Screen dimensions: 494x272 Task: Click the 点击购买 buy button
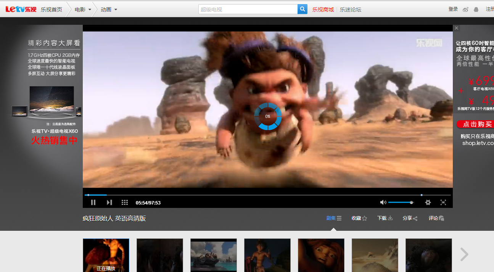tap(475, 124)
